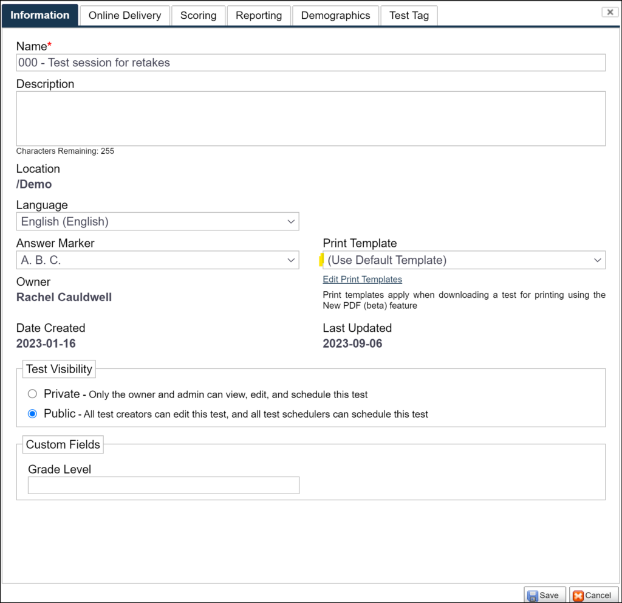Click the Save floppy disk icon
Viewport: 622px width, 603px height.
[x=533, y=596]
